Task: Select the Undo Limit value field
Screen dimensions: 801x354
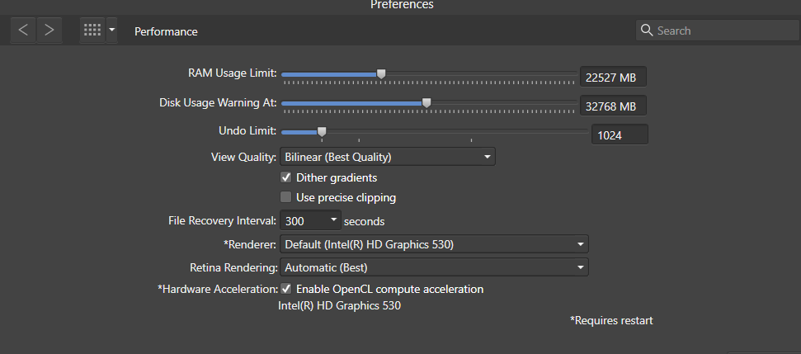Action: (620, 135)
